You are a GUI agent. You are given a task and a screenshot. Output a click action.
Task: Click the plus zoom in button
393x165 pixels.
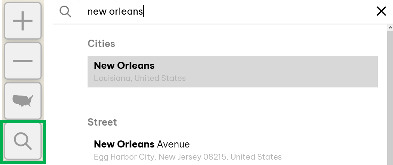tap(23, 21)
